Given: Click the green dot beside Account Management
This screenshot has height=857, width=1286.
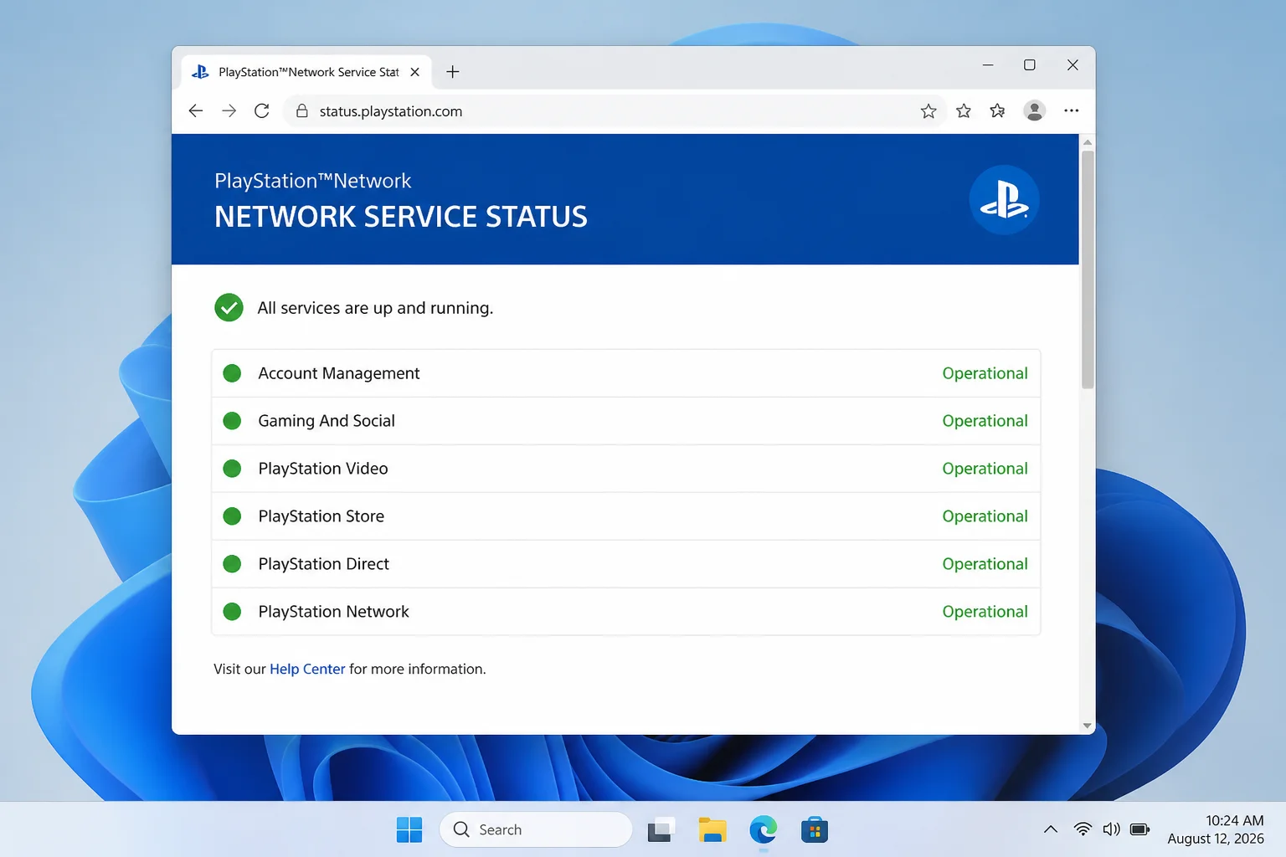Looking at the screenshot, I should [232, 373].
